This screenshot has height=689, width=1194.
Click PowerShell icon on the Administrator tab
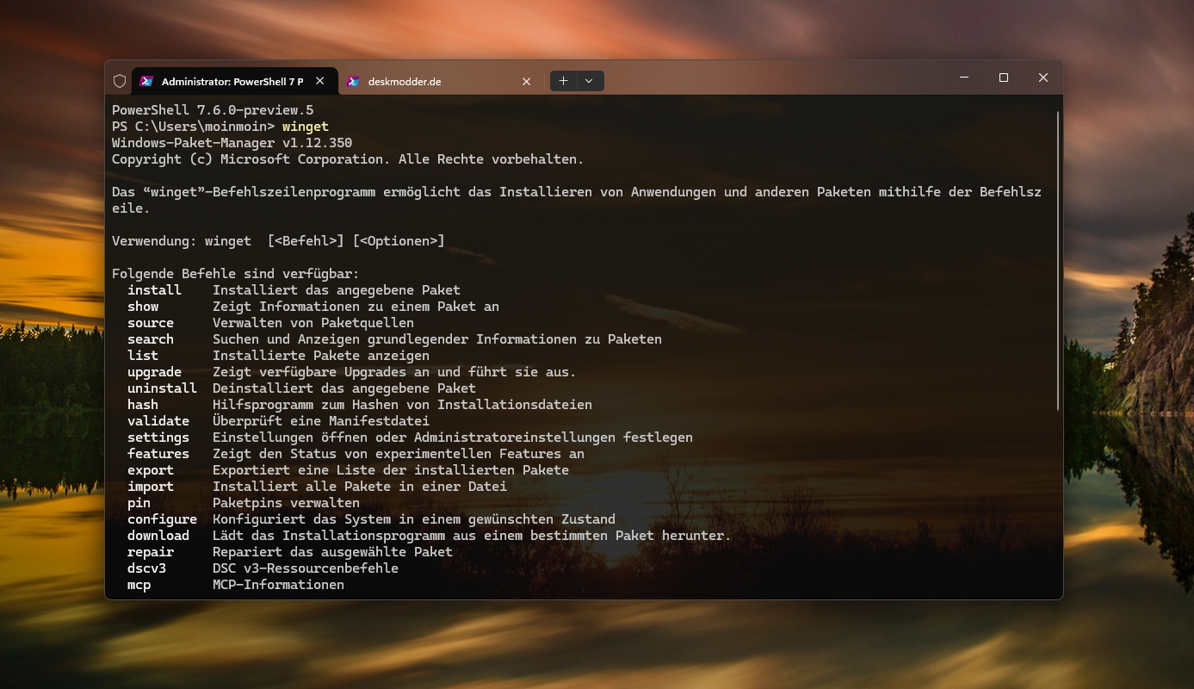tap(147, 81)
